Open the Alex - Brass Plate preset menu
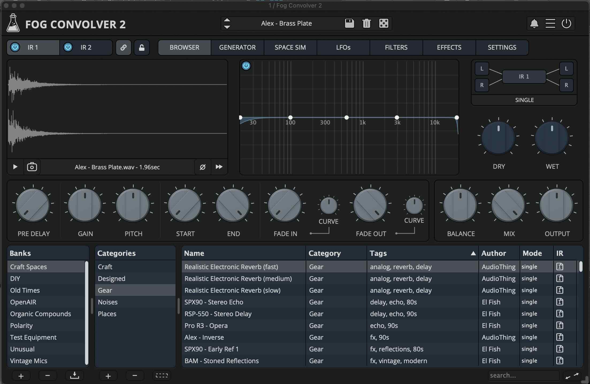The image size is (590, 384). coord(286,23)
